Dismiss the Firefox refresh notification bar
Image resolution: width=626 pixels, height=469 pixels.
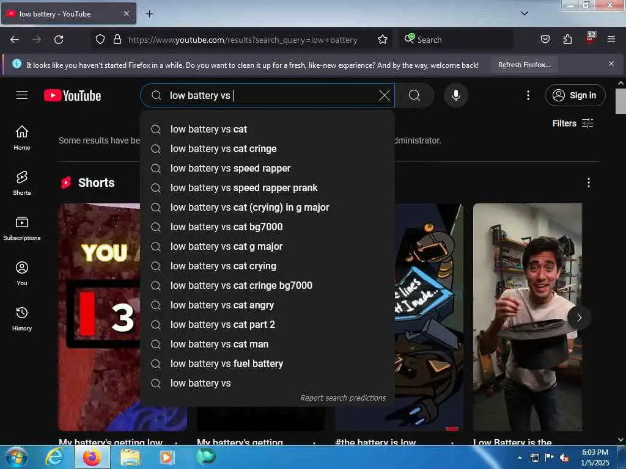pos(611,64)
